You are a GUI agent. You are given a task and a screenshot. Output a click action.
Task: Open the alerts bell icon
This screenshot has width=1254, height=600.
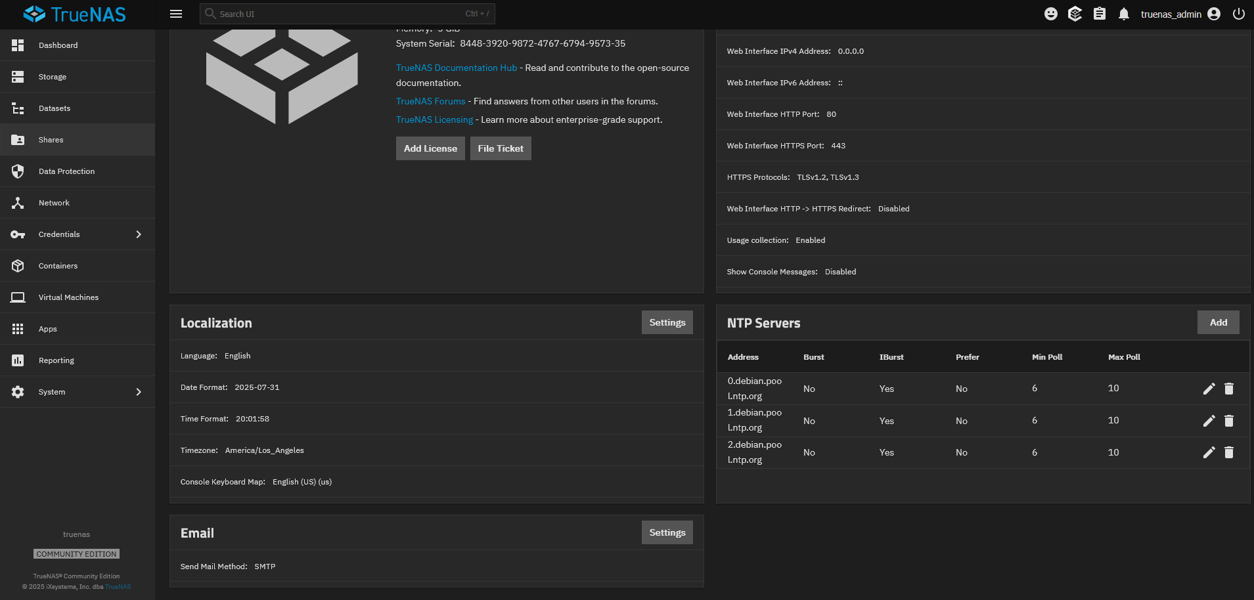(1124, 14)
